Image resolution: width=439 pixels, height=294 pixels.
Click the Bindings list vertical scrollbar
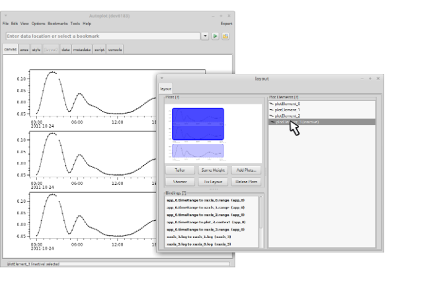coord(261,213)
